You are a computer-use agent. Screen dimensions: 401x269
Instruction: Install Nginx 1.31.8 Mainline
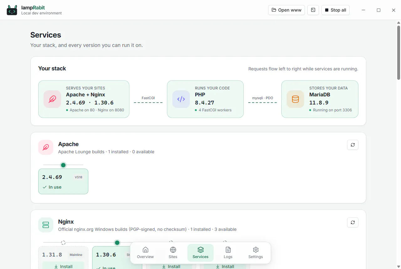click(63, 266)
